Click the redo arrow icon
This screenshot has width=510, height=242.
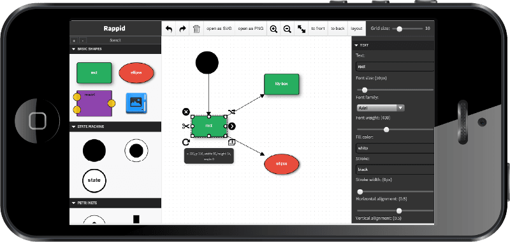pyautogui.click(x=182, y=29)
